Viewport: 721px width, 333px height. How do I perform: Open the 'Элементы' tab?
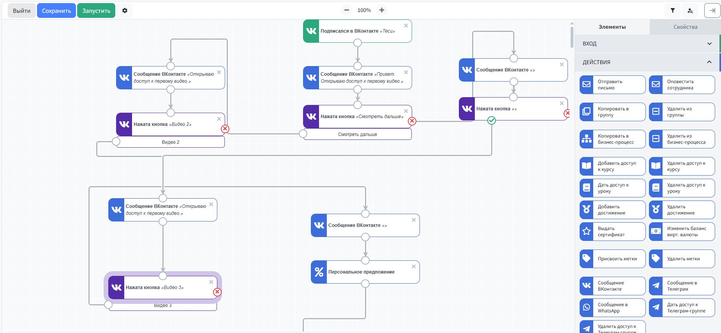coord(612,27)
